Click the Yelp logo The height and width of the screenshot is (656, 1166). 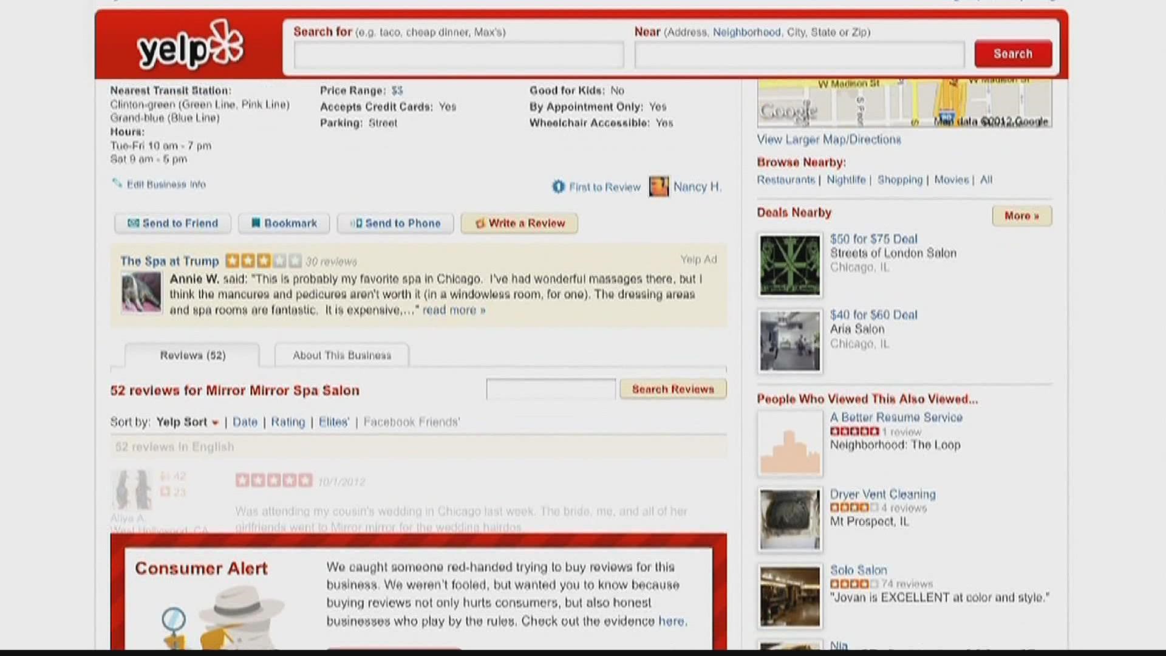tap(190, 46)
